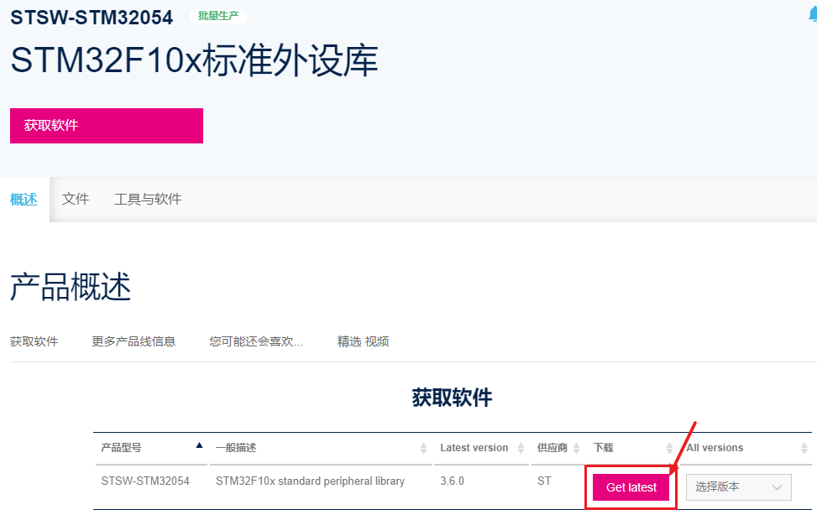This screenshot has height=515, width=817.
Task: Open the 工具与软件 tab
Action: point(148,199)
